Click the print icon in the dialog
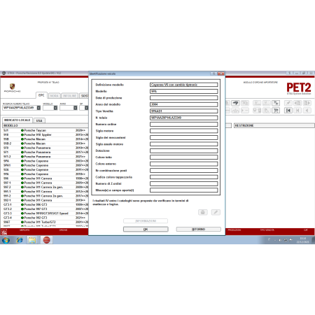315x315 pixels. (x=203, y=212)
